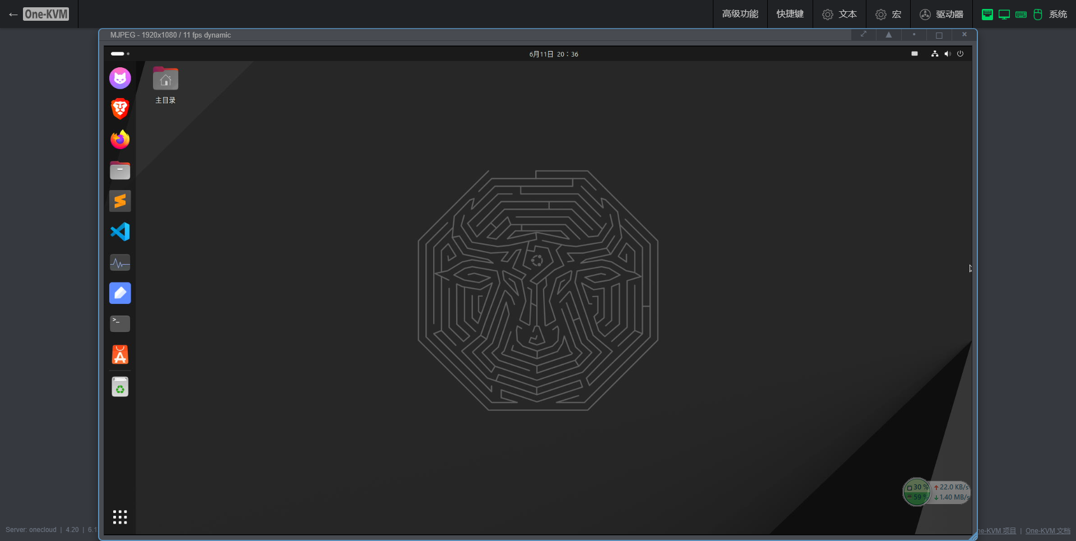
Task: Open the System Monitor dock icon
Action: tap(120, 262)
